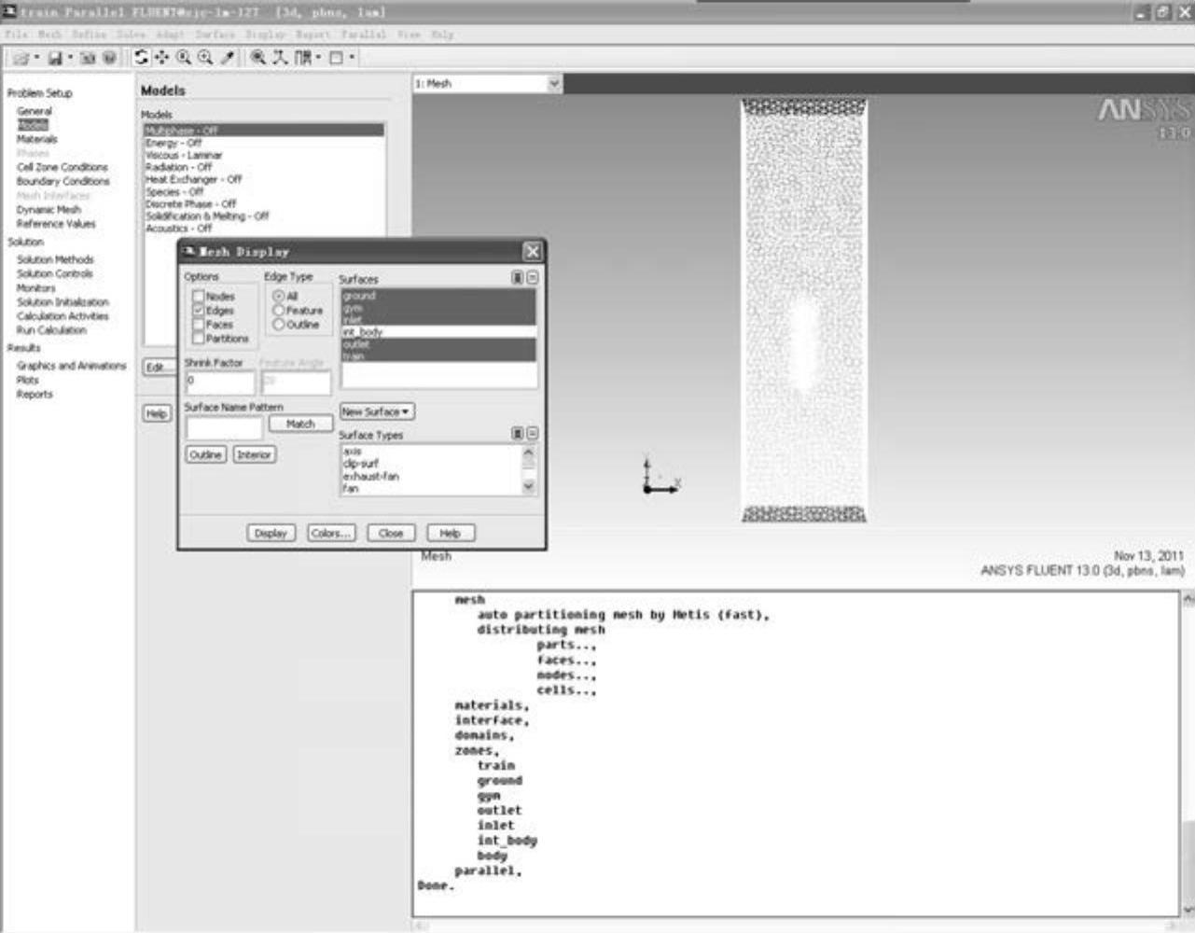Viewport: 1195px width, 933px height.
Task: Click the Surface Types list up scroll arrow
Action: pyautogui.click(x=529, y=453)
